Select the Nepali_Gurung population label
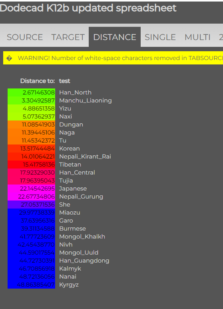 click(x=81, y=197)
